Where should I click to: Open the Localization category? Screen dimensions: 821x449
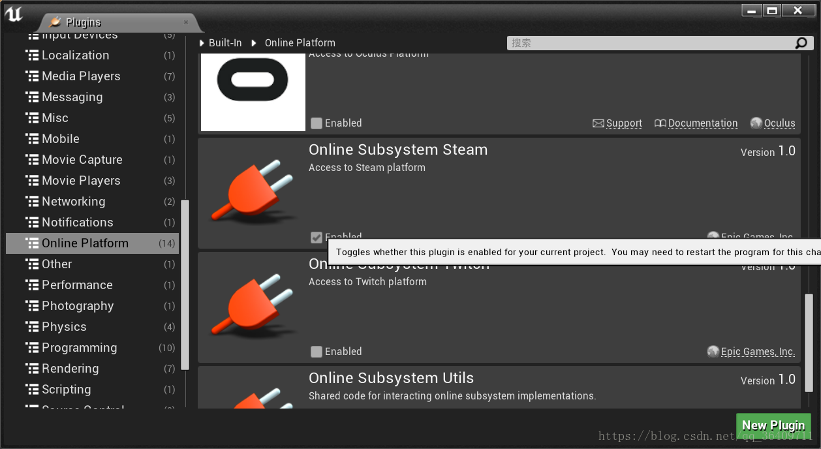click(x=92, y=55)
